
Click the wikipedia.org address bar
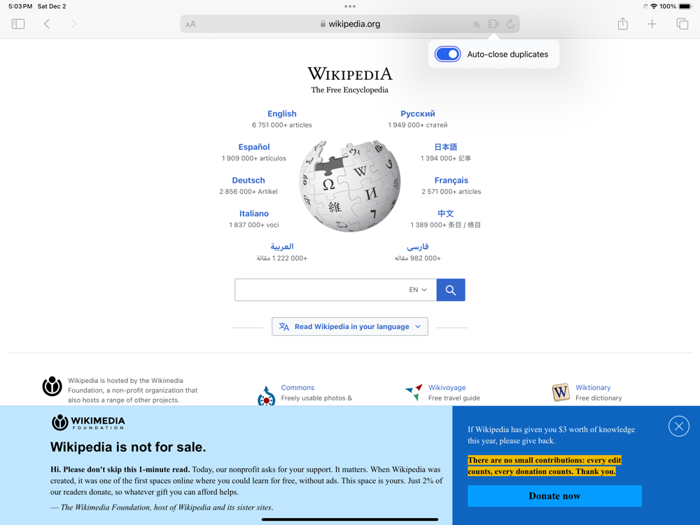coord(350,24)
